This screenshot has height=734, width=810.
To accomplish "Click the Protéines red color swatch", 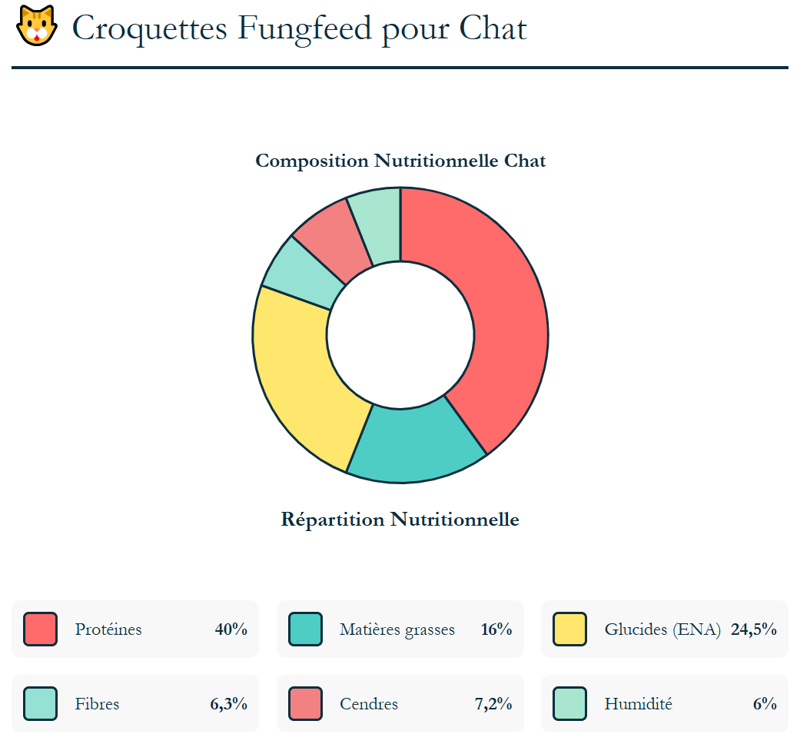I will tap(41, 629).
